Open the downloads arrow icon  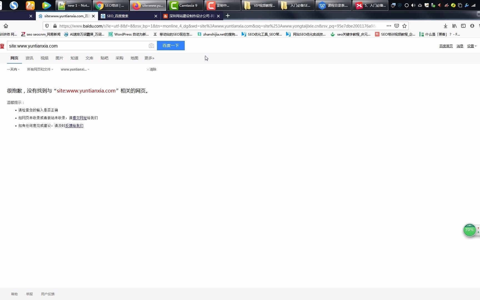[446, 26]
